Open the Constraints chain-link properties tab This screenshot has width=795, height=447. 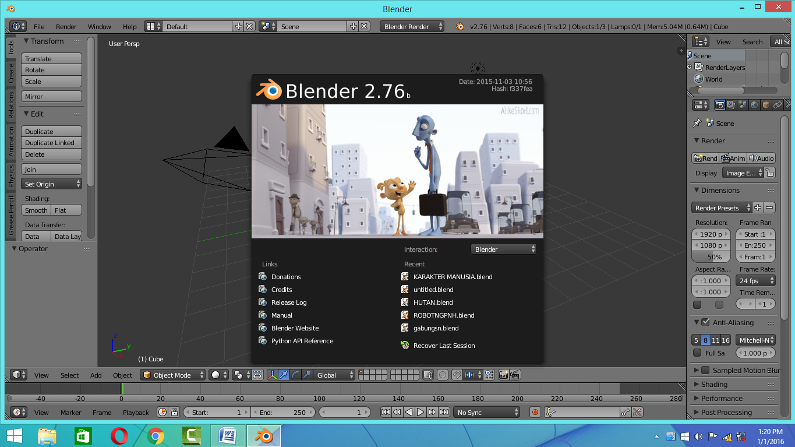pos(778,104)
